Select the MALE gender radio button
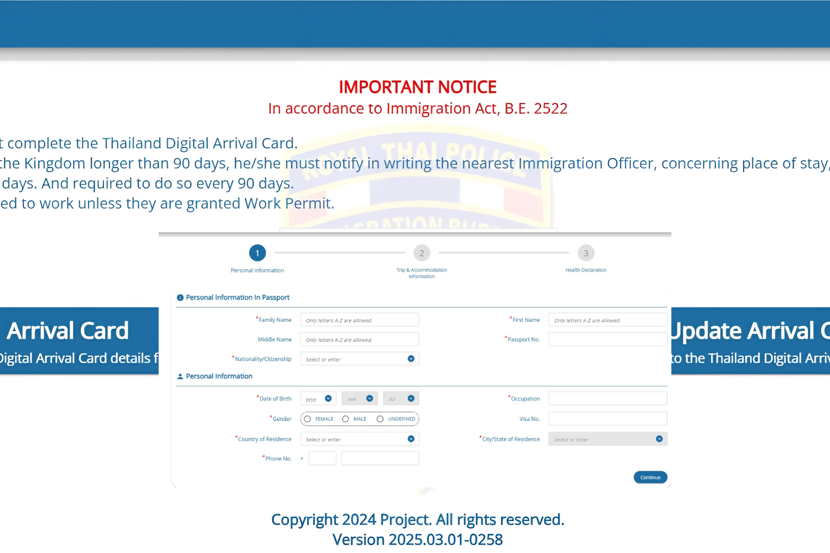Screen dimensions: 830x553 (x=345, y=419)
